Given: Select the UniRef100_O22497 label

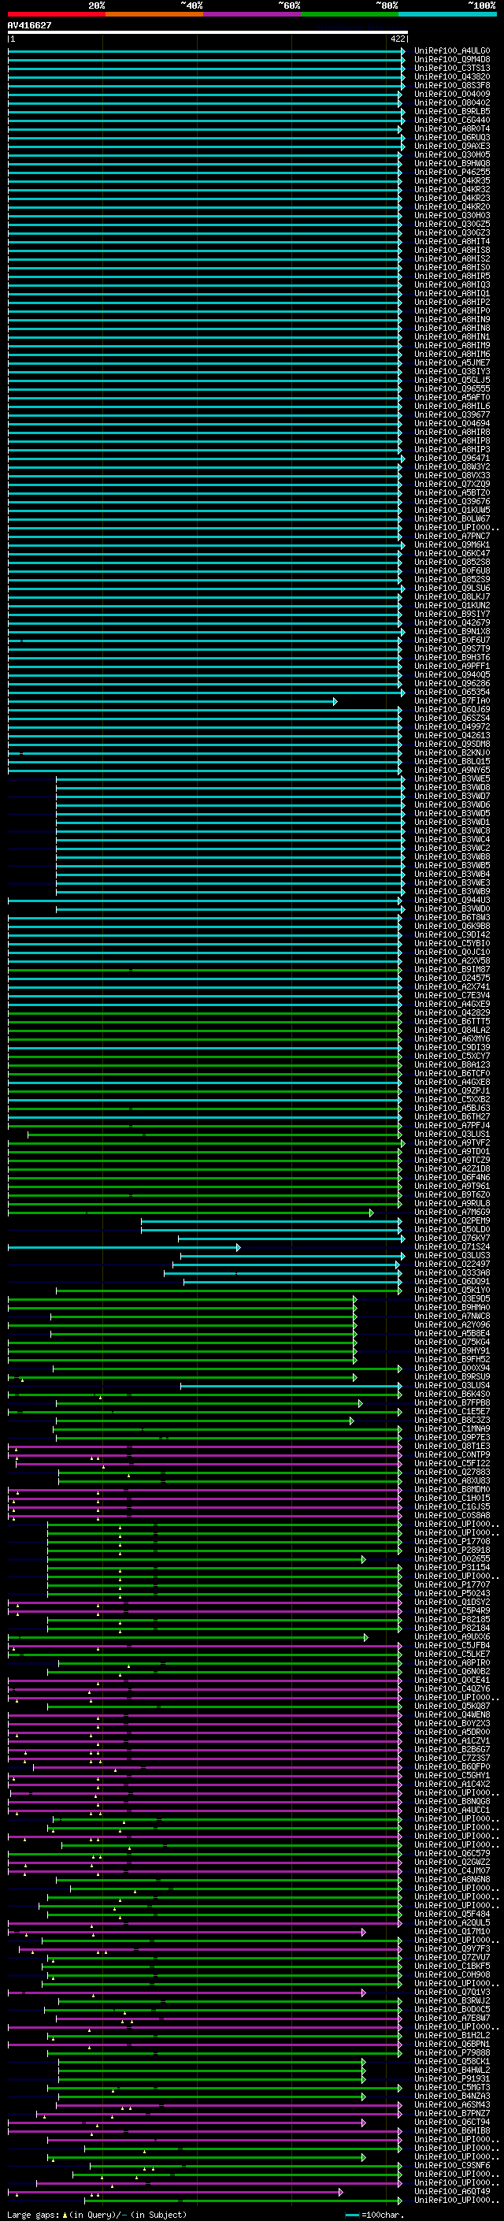Looking at the screenshot, I should tap(452, 1264).
